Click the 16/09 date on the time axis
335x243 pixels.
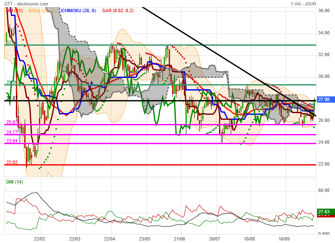(x=284, y=239)
